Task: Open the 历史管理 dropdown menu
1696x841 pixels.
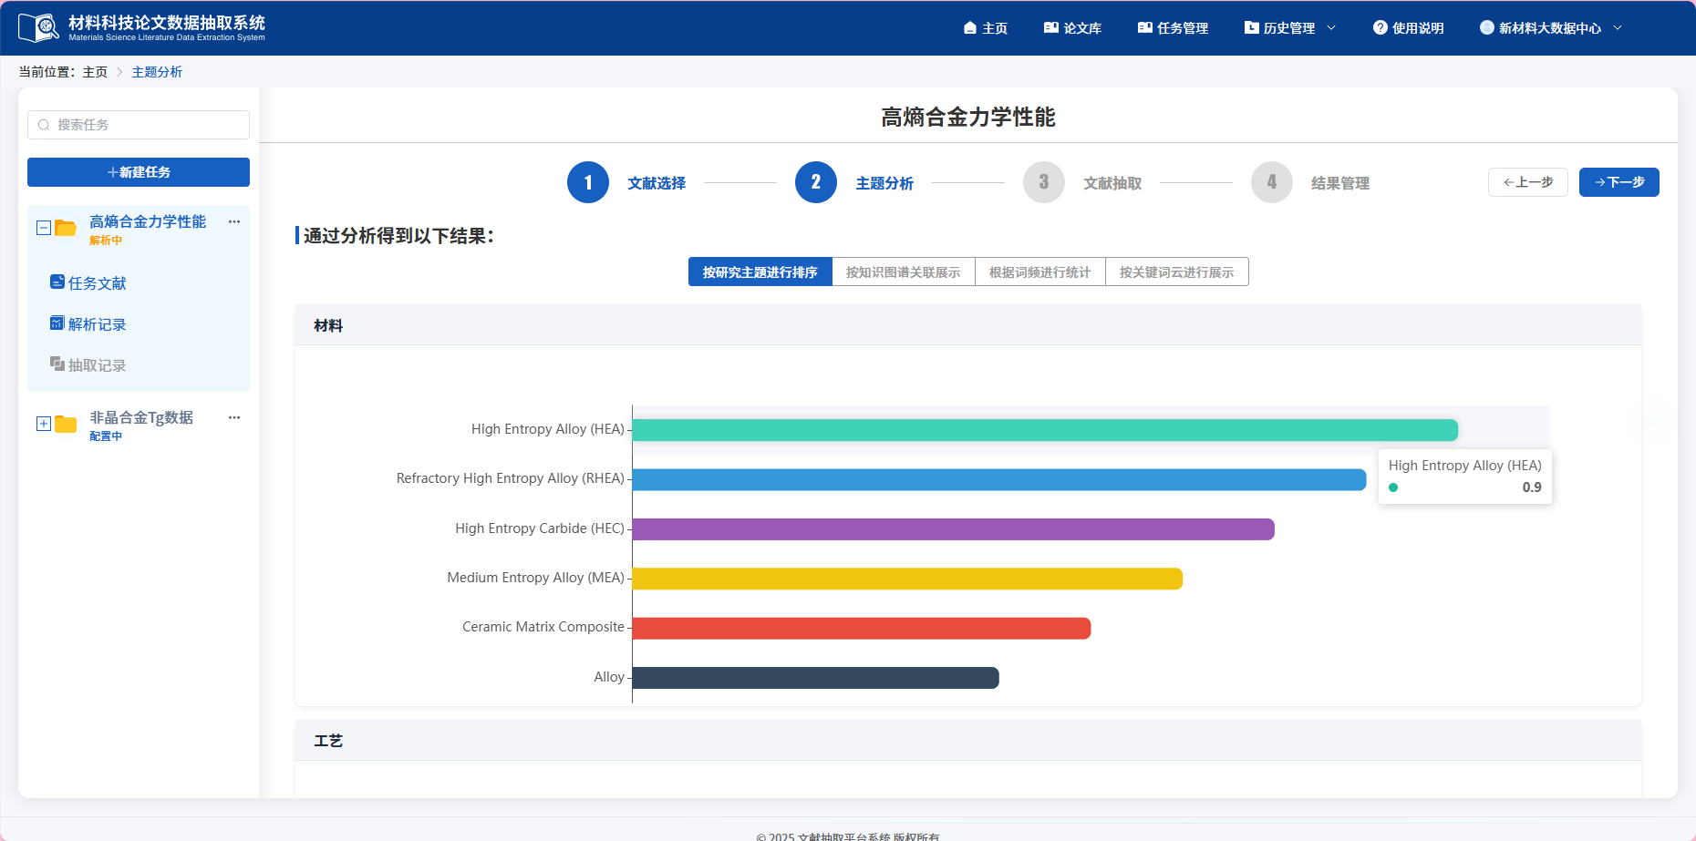Action: pyautogui.click(x=1289, y=27)
